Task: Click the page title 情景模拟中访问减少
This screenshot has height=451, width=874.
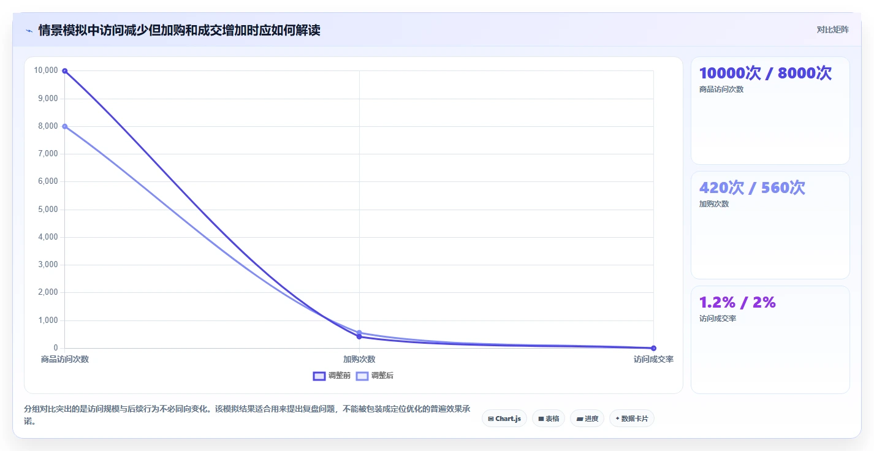Action: click(x=179, y=30)
